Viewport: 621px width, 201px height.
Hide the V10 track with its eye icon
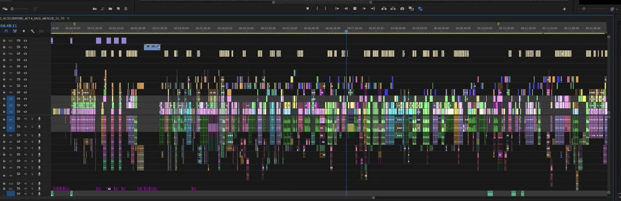pos(25,54)
